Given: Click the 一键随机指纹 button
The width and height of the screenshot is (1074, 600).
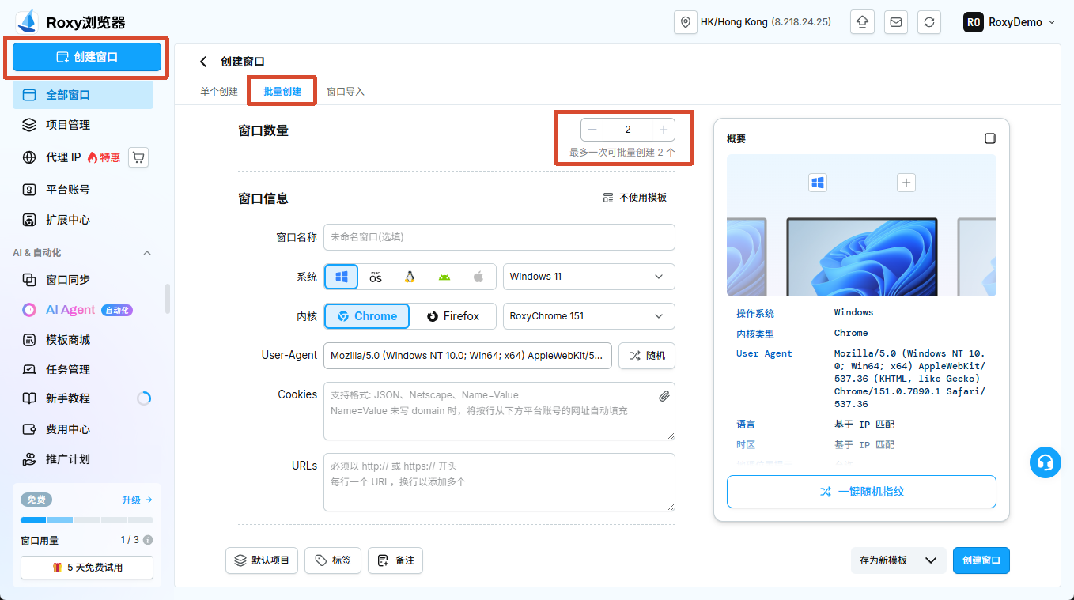Looking at the screenshot, I should (x=861, y=492).
